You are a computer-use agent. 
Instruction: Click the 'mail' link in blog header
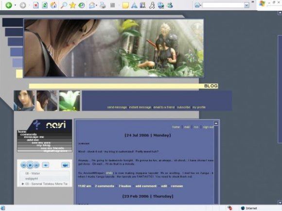pyautogui.click(x=187, y=127)
